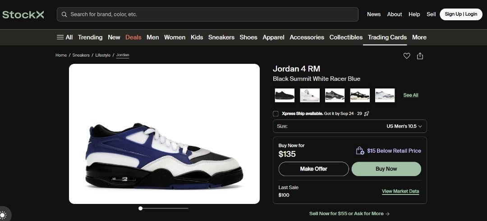Click the search input field
The height and width of the screenshot is (221, 487).
207,14
